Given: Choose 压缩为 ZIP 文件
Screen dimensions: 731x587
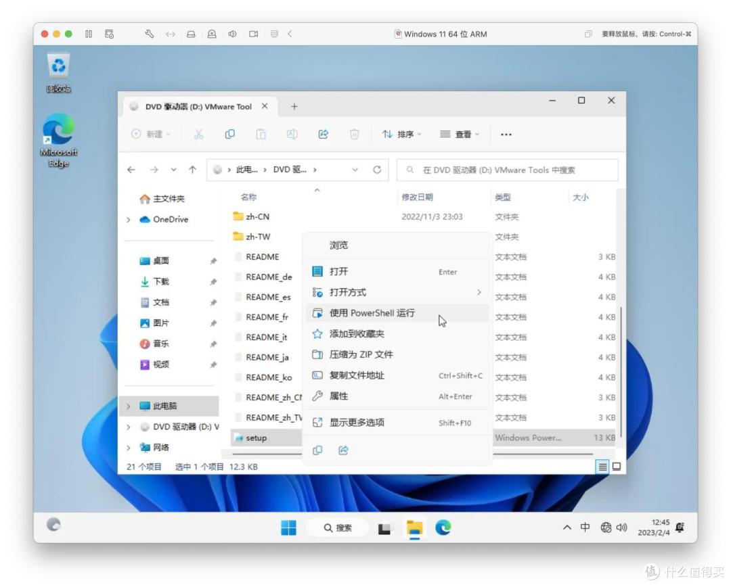Looking at the screenshot, I should pyautogui.click(x=397, y=354).
